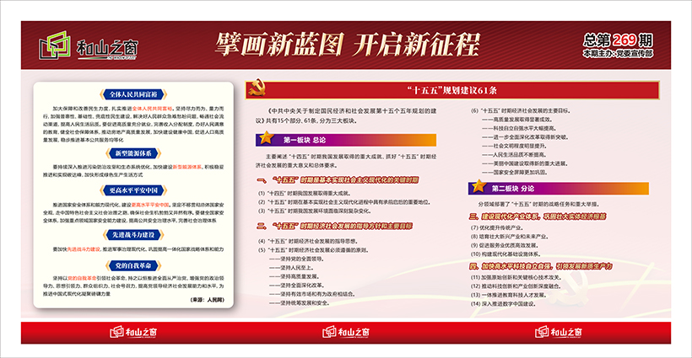The width and height of the screenshot is (692, 358).
Task: Click the 更高水平平安中国 heading label
Action: (x=130, y=190)
